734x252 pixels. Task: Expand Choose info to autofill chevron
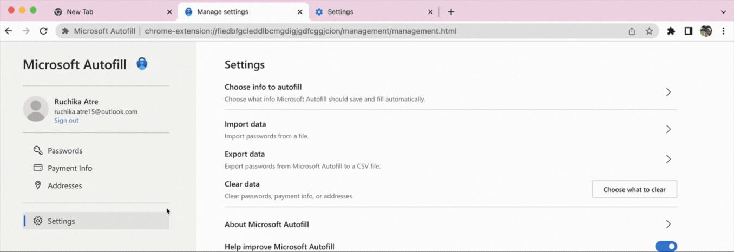pyautogui.click(x=669, y=92)
